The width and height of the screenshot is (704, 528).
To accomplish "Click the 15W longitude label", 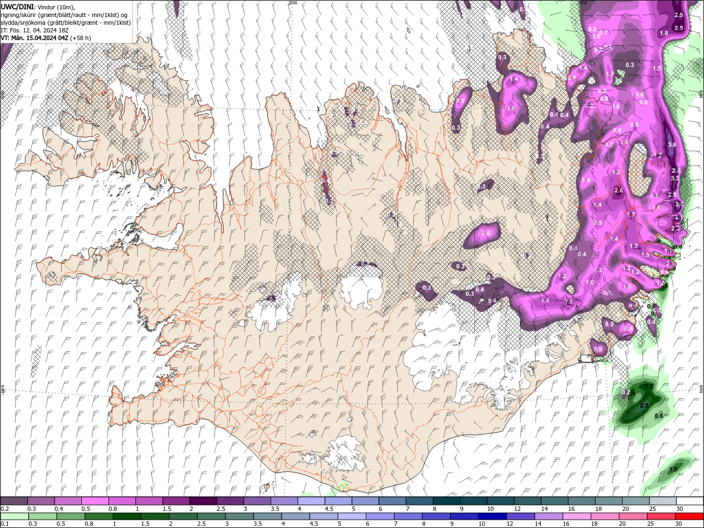I will (583, 3).
